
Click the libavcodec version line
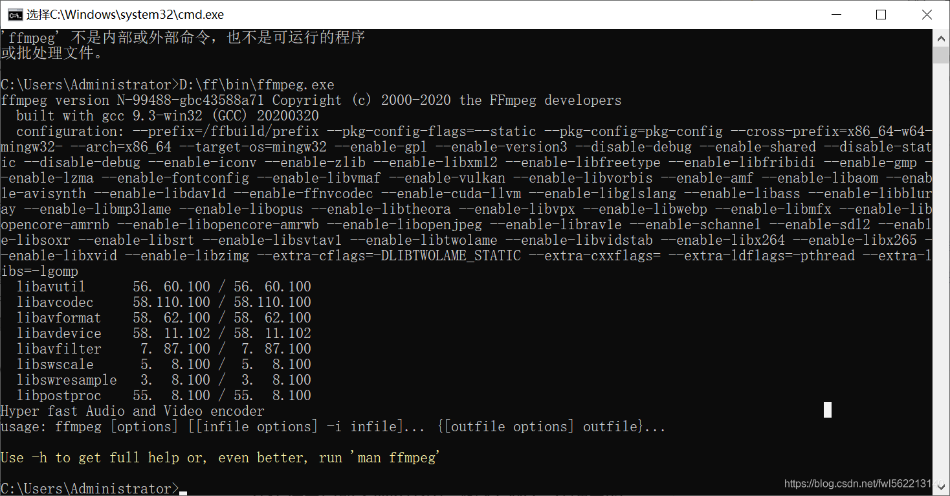(x=164, y=302)
